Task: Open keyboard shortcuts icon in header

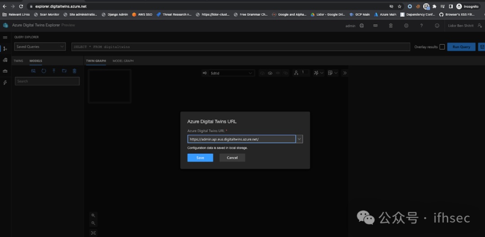Action: (375, 26)
